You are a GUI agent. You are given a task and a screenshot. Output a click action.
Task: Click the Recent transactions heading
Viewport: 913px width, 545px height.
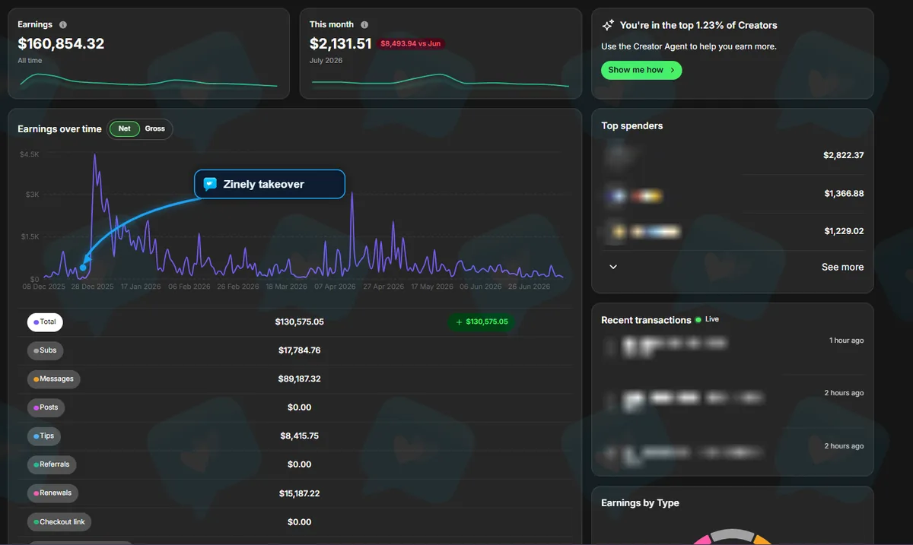click(646, 320)
